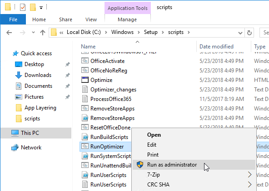Sort by the Name column header
This screenshot has height=191, width=269.
point(88,47)
